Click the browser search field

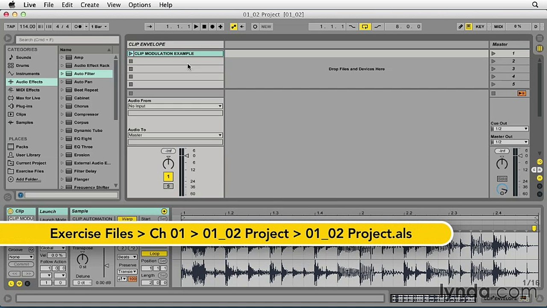[x=68, y=39]
